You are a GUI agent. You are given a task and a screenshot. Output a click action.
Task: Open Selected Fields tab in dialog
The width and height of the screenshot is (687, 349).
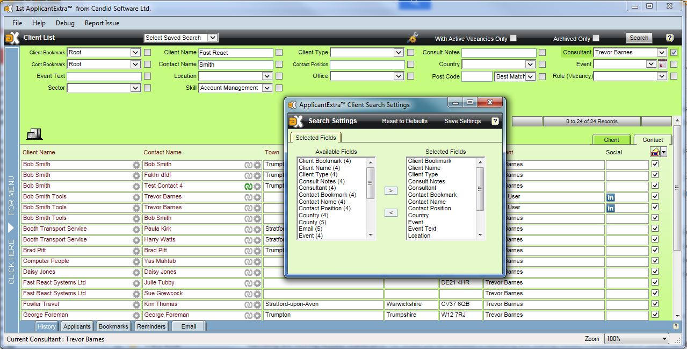pos(315,138)
